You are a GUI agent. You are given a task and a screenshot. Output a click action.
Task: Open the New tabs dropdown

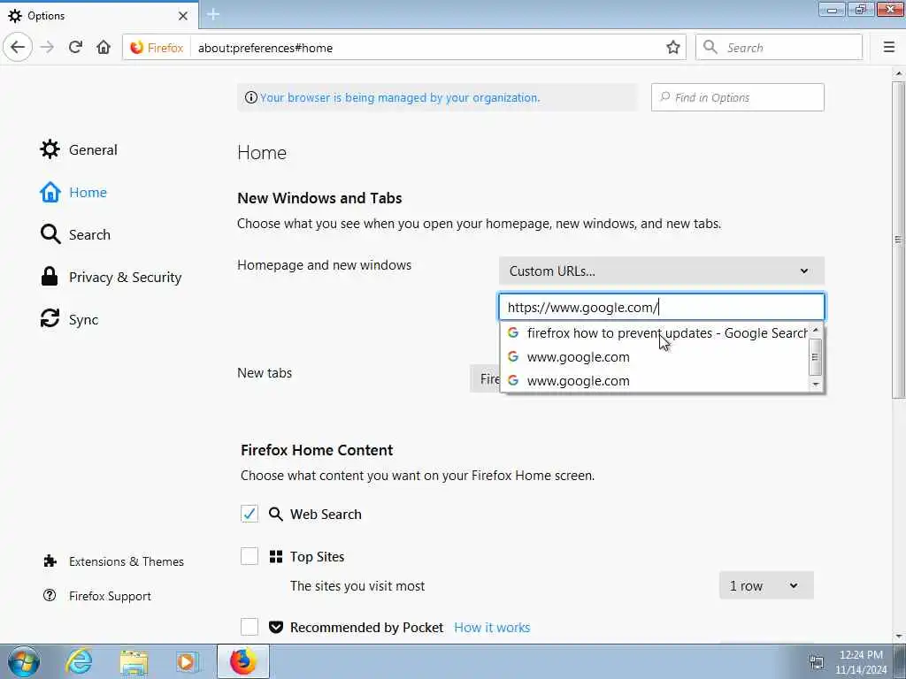pyautogui.click(x=484, y=378)
